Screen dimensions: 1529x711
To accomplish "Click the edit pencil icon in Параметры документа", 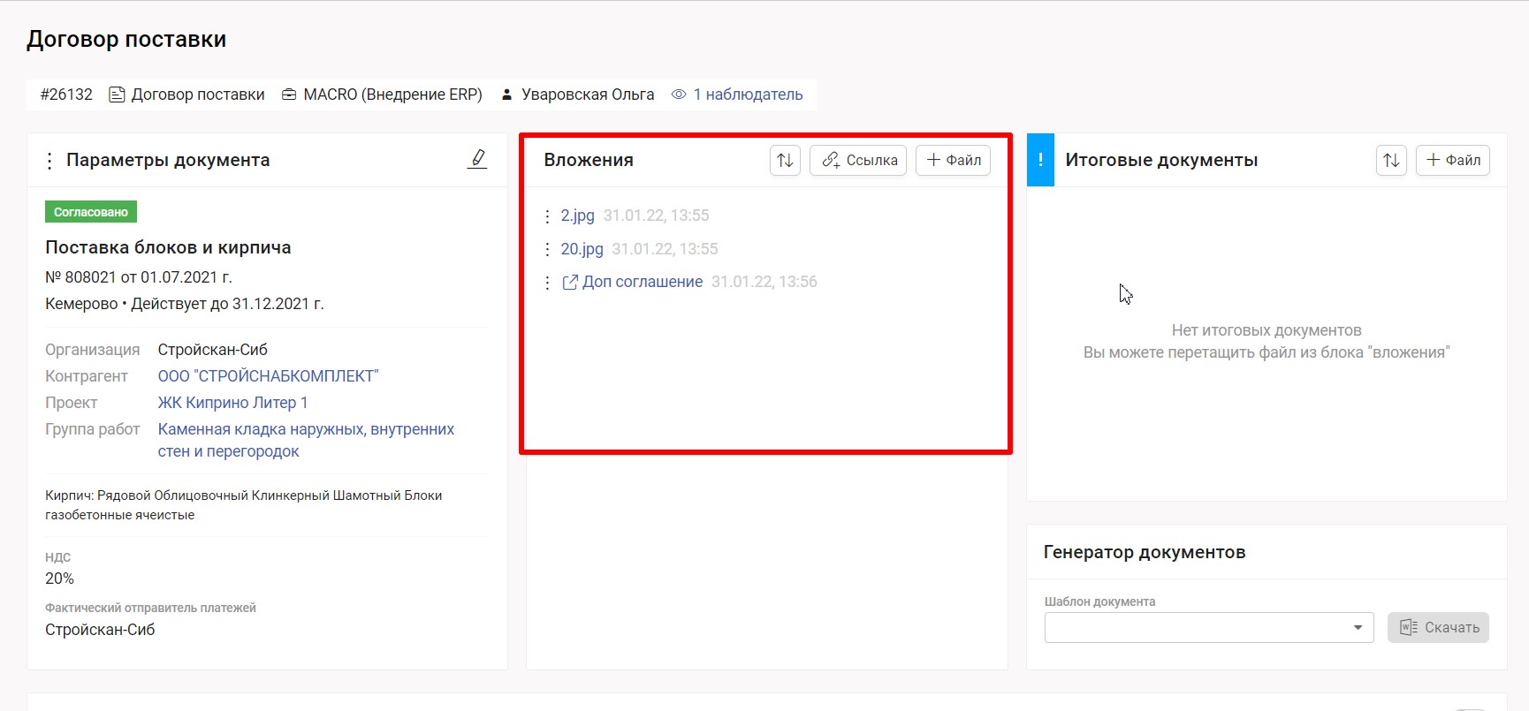I will pos(477,159).
